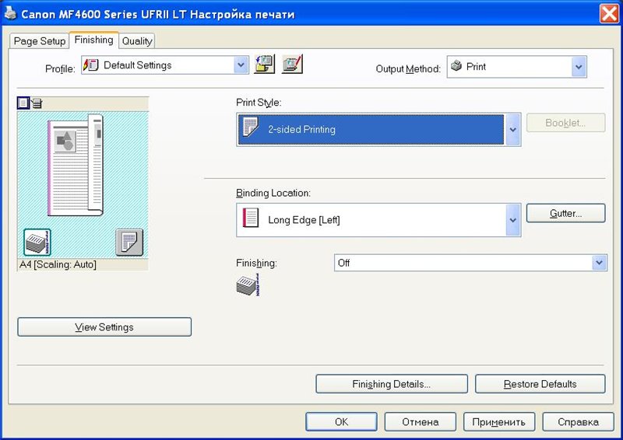Click the document page preview thumbnail
This screenshot has width=623, height=440.
(76, 165)
